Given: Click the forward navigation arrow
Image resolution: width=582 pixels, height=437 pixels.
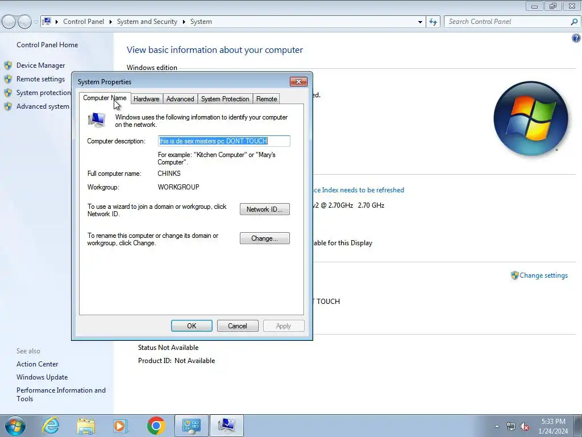Looking at the screenshot, I should click(x=24, y=22).
